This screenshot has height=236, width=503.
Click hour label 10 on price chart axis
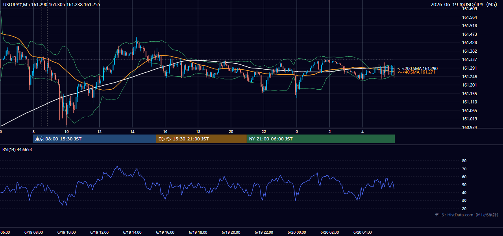pos(67,132)
